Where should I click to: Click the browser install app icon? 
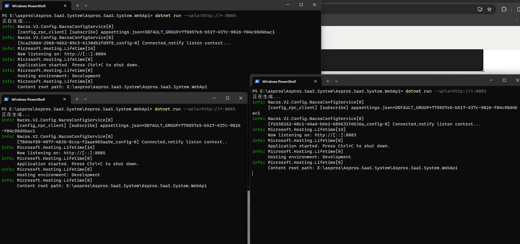[x=480, y=9]
